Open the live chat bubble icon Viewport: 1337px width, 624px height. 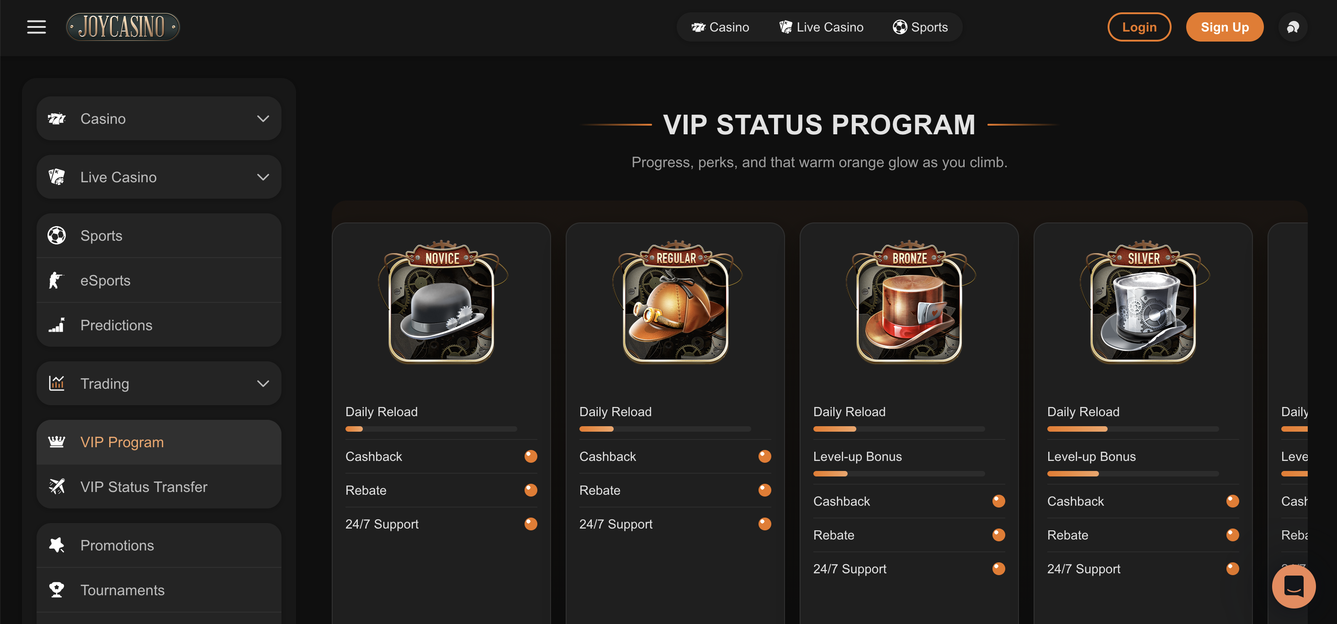tap(1294, 586)
